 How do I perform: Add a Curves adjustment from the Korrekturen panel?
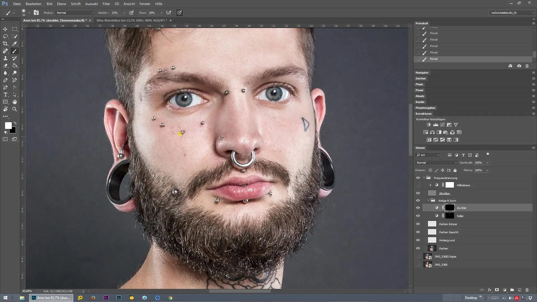[442, 125]
